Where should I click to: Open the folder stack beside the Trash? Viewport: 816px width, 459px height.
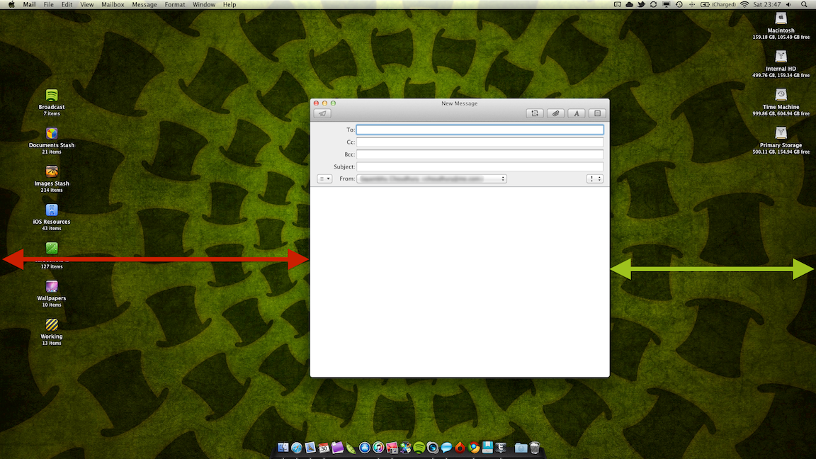pyautogui.click(x=521, y=448)
